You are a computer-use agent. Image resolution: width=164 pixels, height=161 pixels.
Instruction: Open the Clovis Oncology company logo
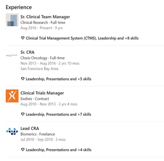click(12, 55)
